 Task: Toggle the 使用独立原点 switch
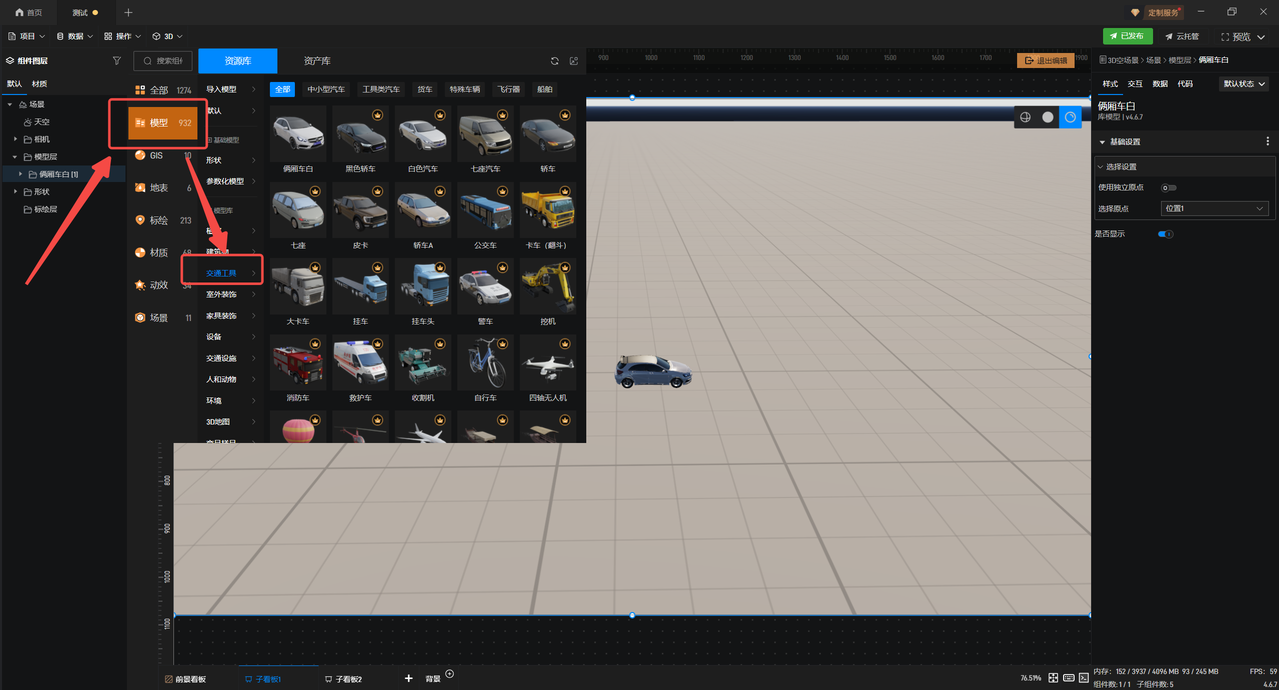point(1169,187)
